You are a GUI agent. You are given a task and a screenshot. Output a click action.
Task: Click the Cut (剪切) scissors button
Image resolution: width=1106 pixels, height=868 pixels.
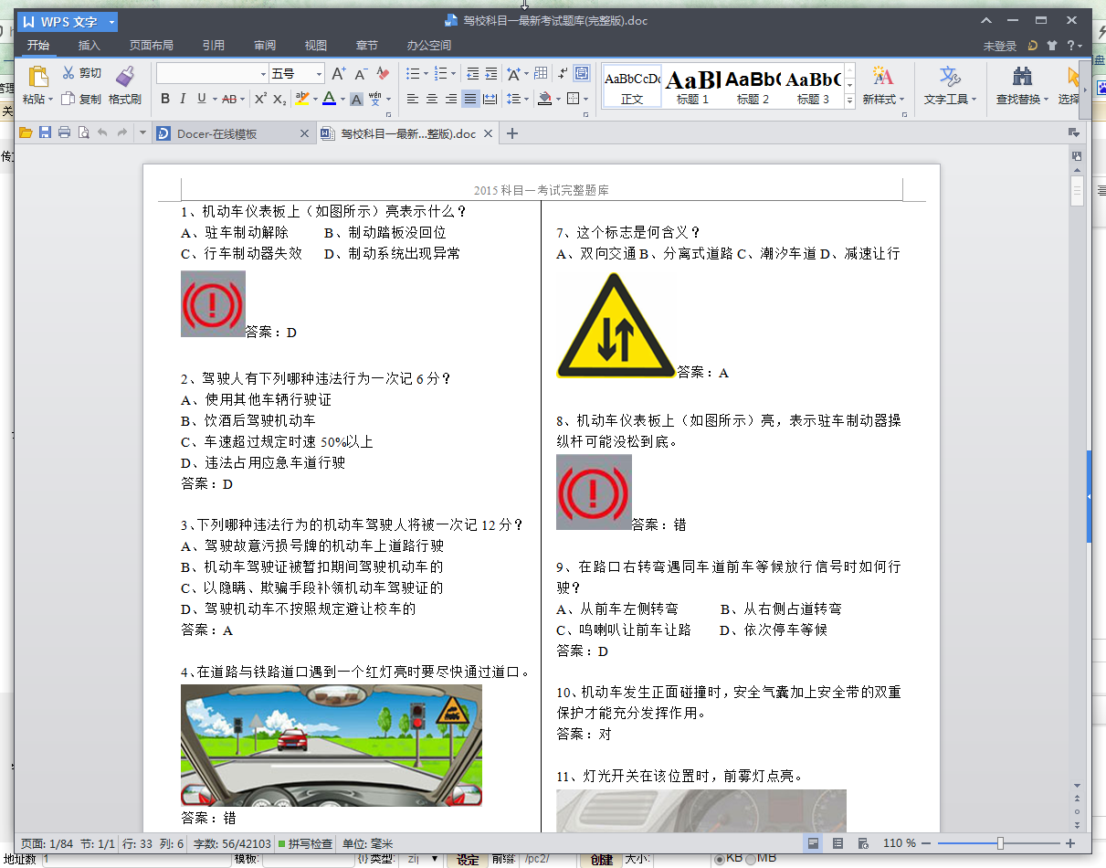(81, 73)
